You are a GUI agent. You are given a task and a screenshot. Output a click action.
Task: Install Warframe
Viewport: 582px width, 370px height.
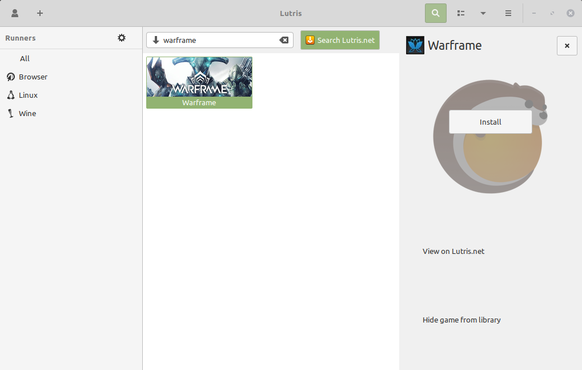(x=490, y=122)
